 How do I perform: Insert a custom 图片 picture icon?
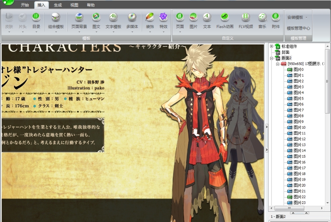click(x=194, y=17)
